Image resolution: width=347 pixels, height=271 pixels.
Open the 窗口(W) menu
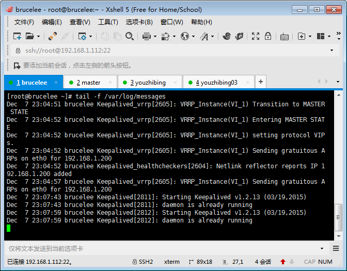click(172, 22)
